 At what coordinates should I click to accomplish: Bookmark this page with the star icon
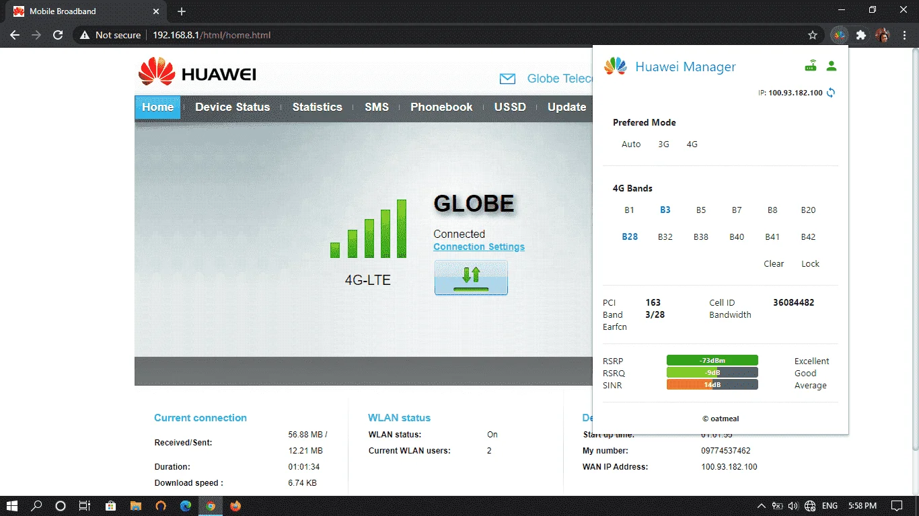click(x=813, y=35)
